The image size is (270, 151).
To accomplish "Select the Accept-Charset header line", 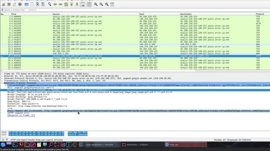I will (37, 99).
